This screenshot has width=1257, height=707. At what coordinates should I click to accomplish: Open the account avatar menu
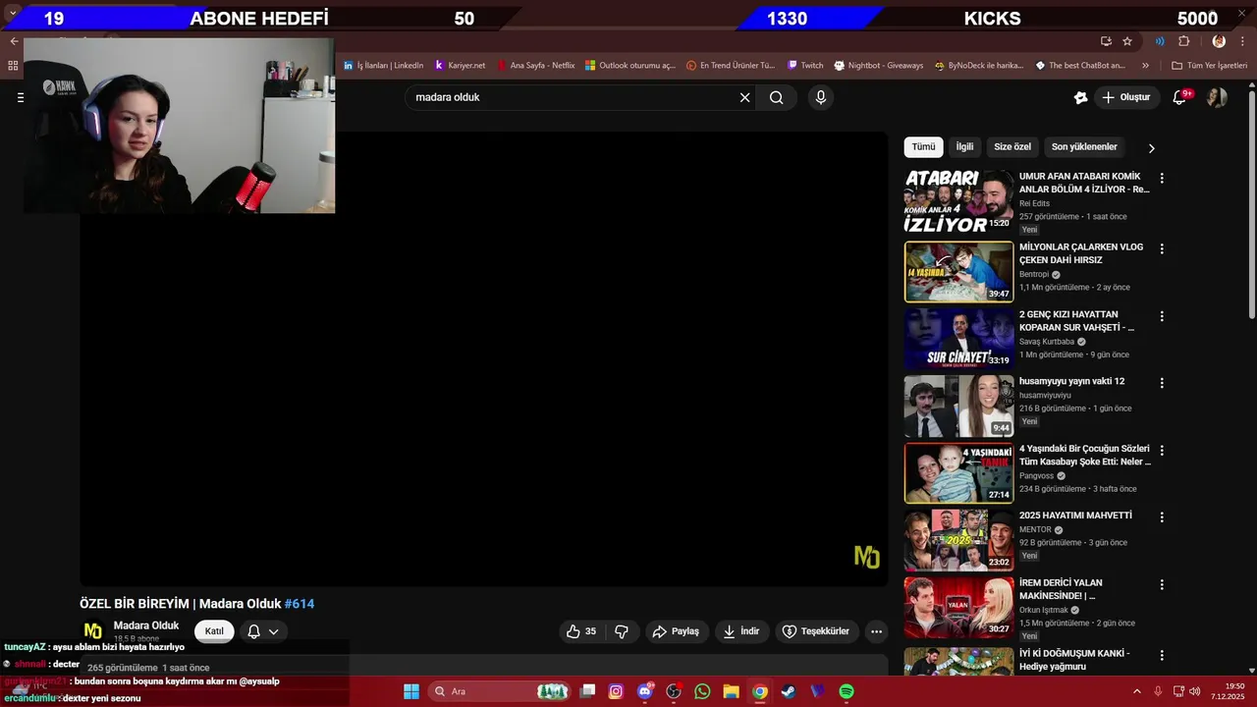[1217, 97]
